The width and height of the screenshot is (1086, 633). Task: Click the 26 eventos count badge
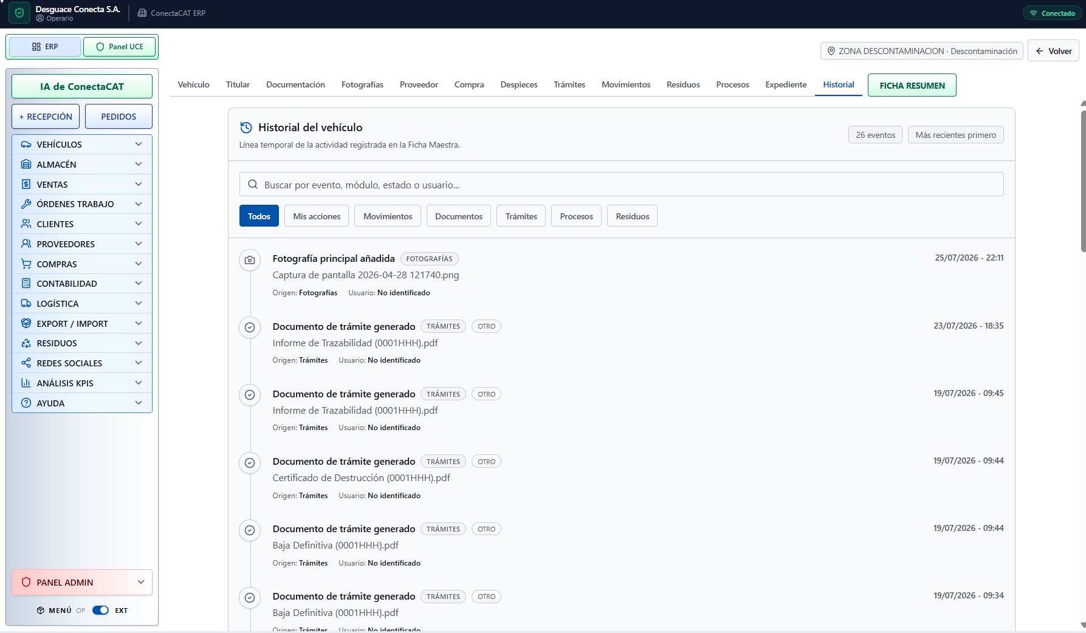(875, 135)
